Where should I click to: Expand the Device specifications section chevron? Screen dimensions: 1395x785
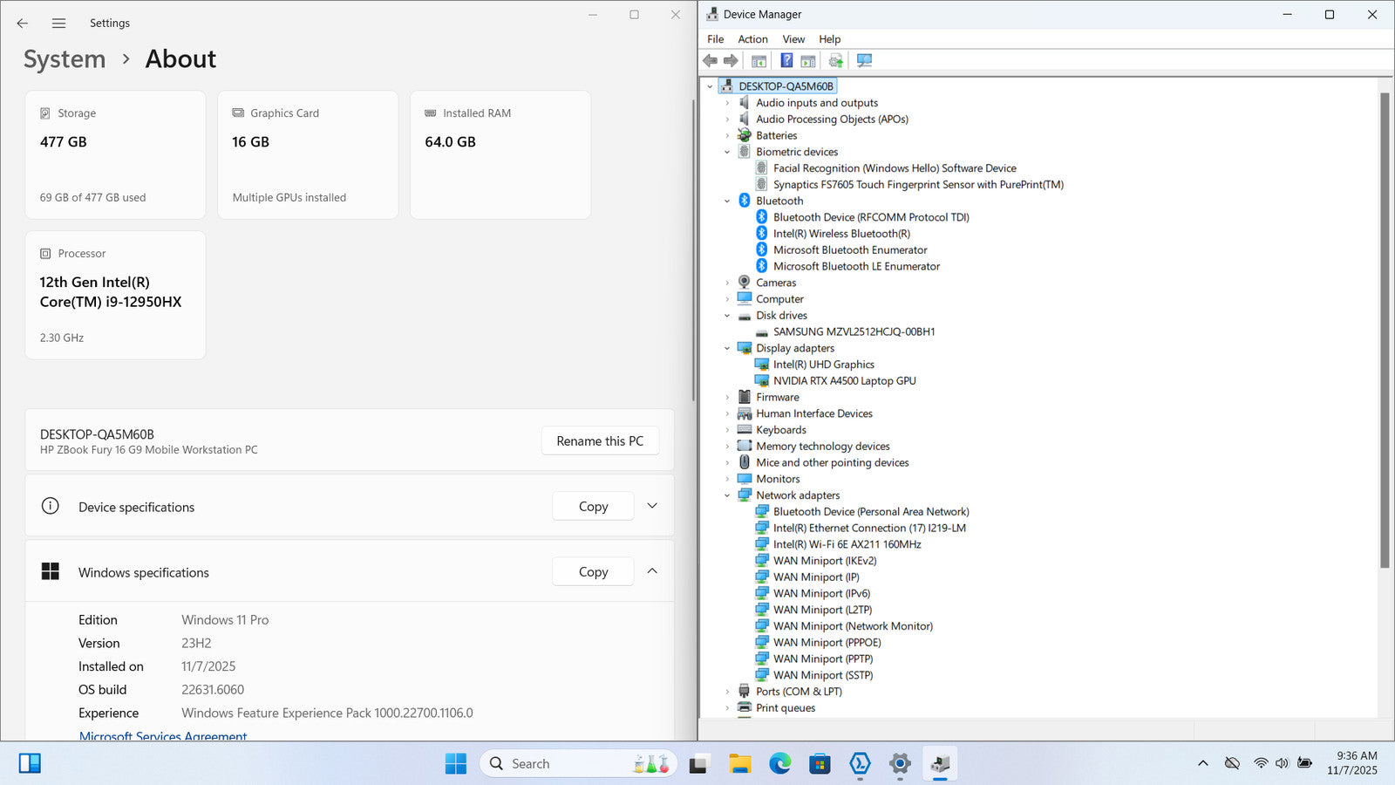[652, 506]
